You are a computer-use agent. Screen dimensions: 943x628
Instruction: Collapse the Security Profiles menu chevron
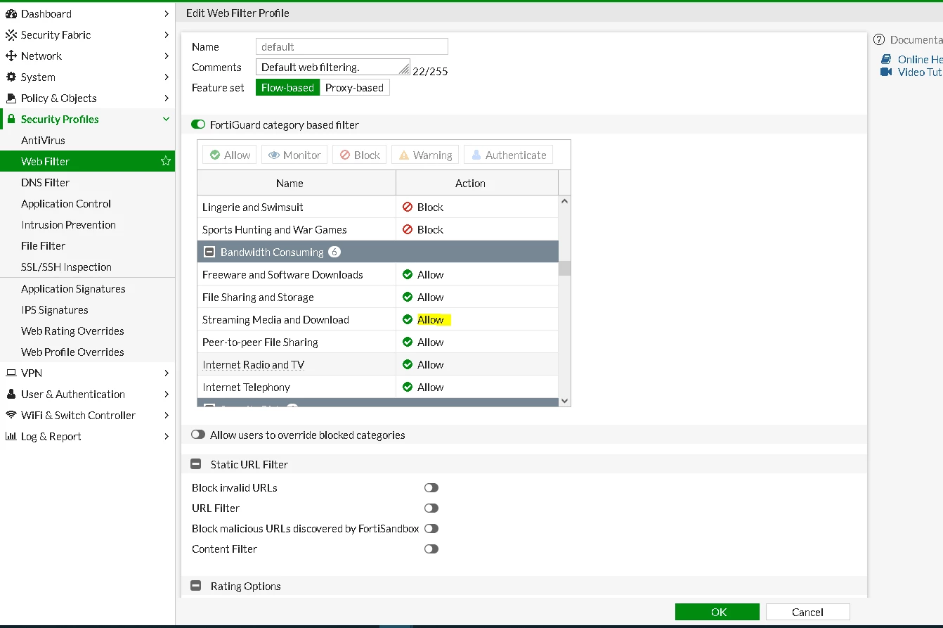pyautogui.click(x=166, y=119)
